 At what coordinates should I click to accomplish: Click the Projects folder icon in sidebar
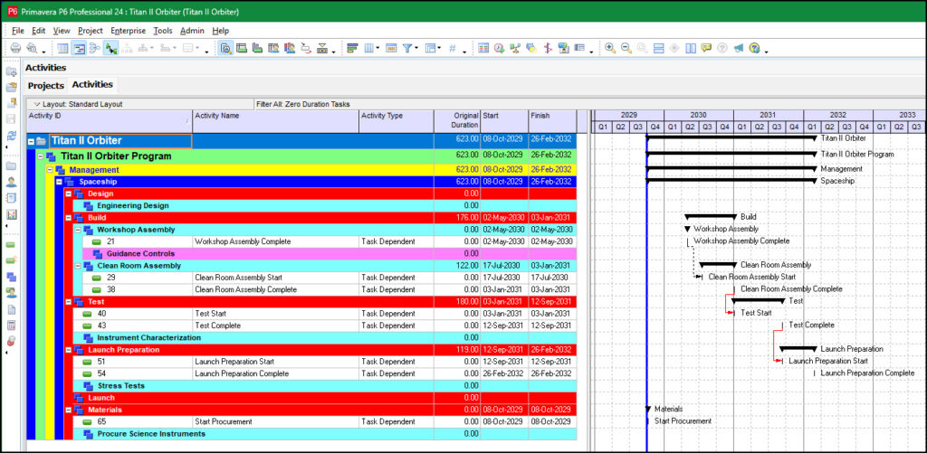click(11, 166)
